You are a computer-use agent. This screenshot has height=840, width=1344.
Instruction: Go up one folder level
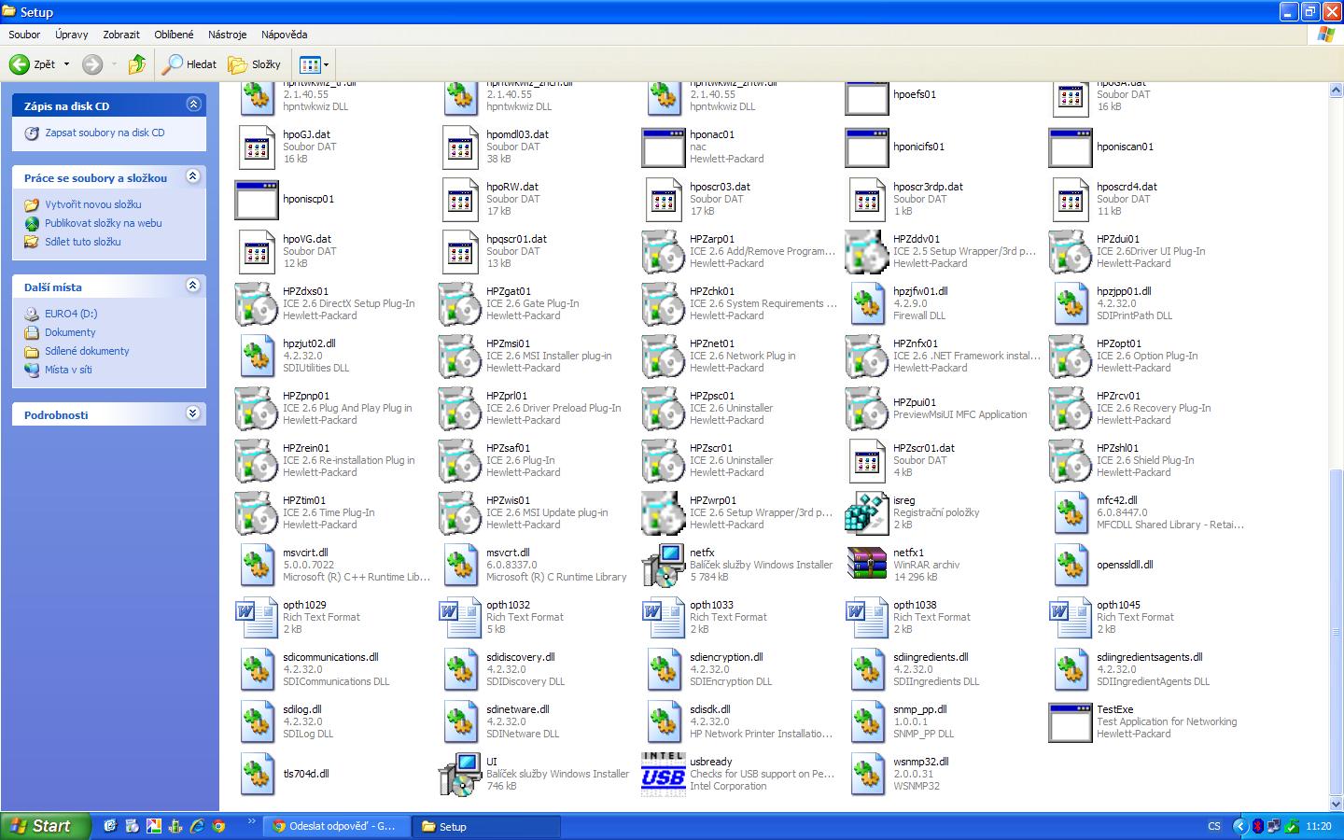coord(137,64)
